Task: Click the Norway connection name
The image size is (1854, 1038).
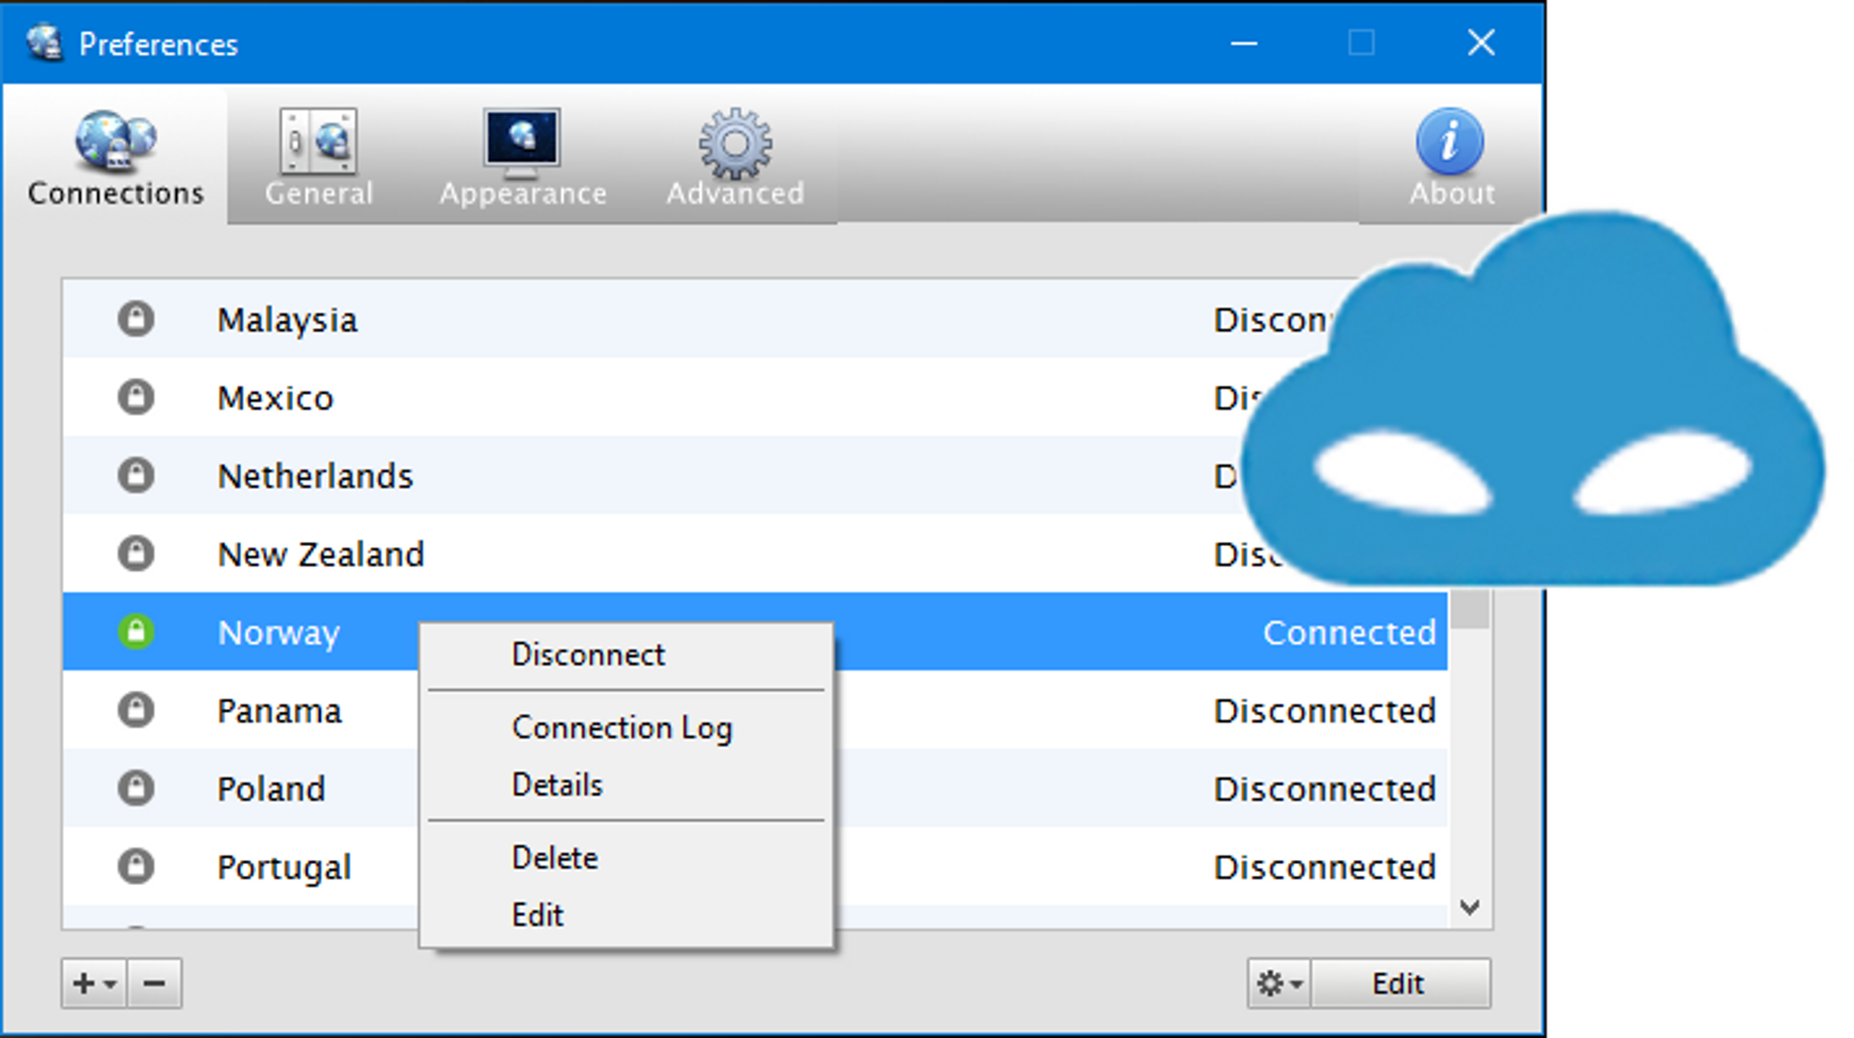Action: click(279, 632)
